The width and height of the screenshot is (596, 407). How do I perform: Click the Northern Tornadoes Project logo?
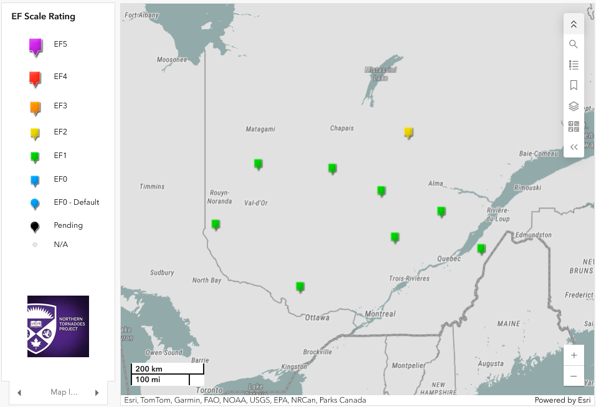click(x=58, y=326)
